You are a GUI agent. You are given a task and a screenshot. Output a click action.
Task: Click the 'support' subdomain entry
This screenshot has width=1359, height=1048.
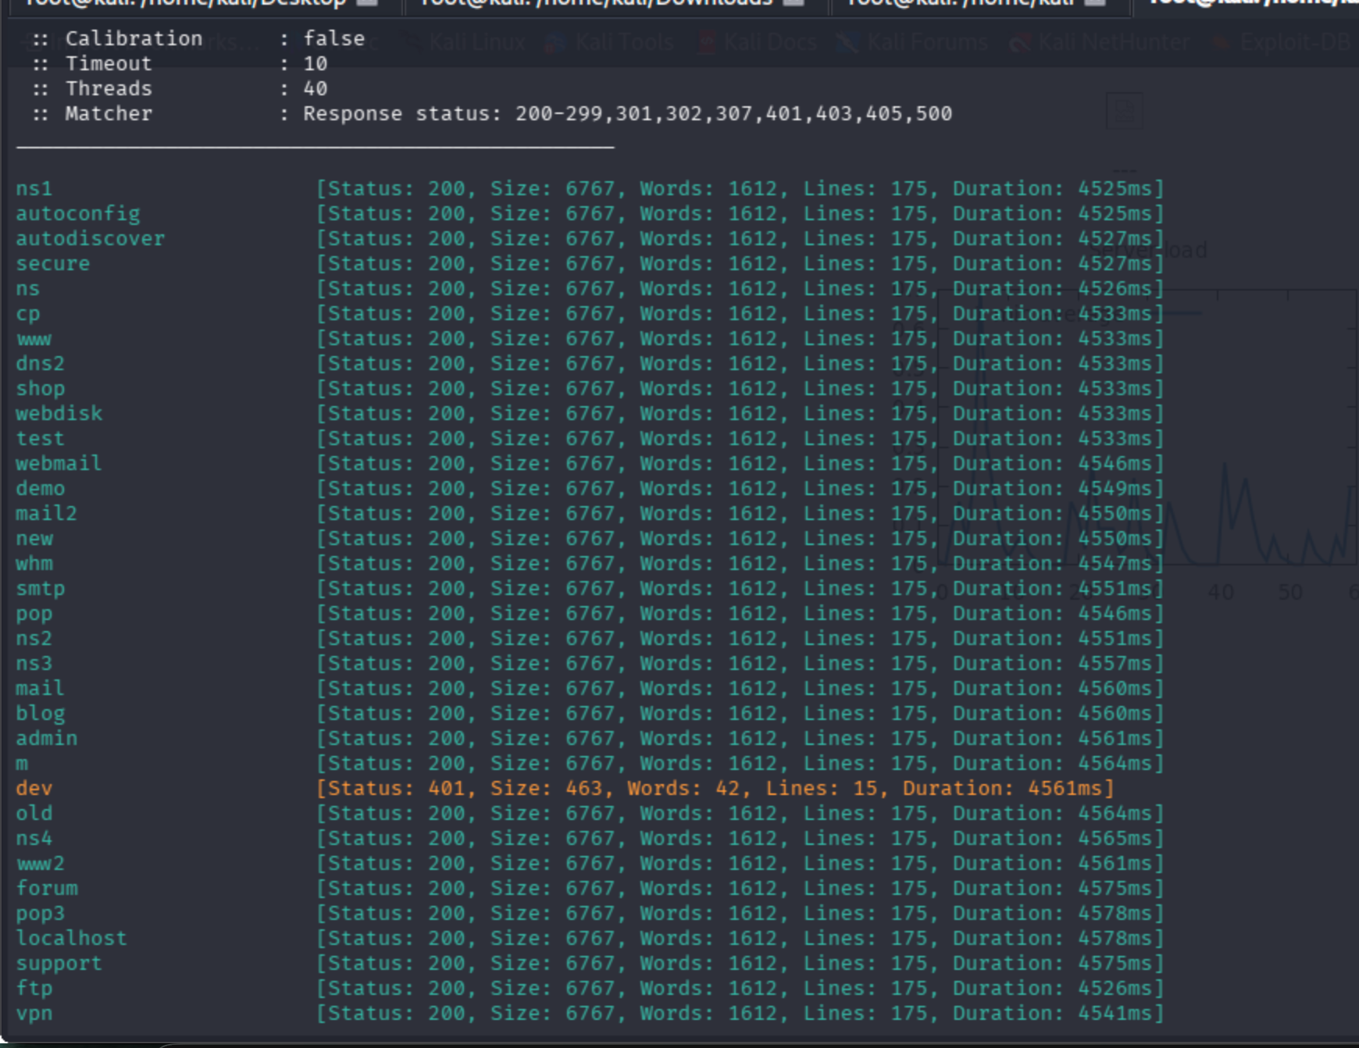pyautogui.click(x=59, y=963)
